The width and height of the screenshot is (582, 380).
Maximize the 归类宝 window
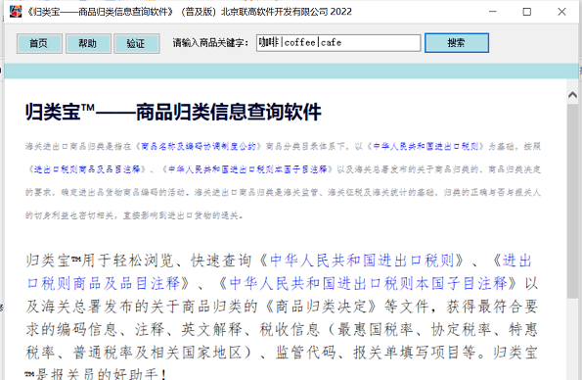coord(527,12)
